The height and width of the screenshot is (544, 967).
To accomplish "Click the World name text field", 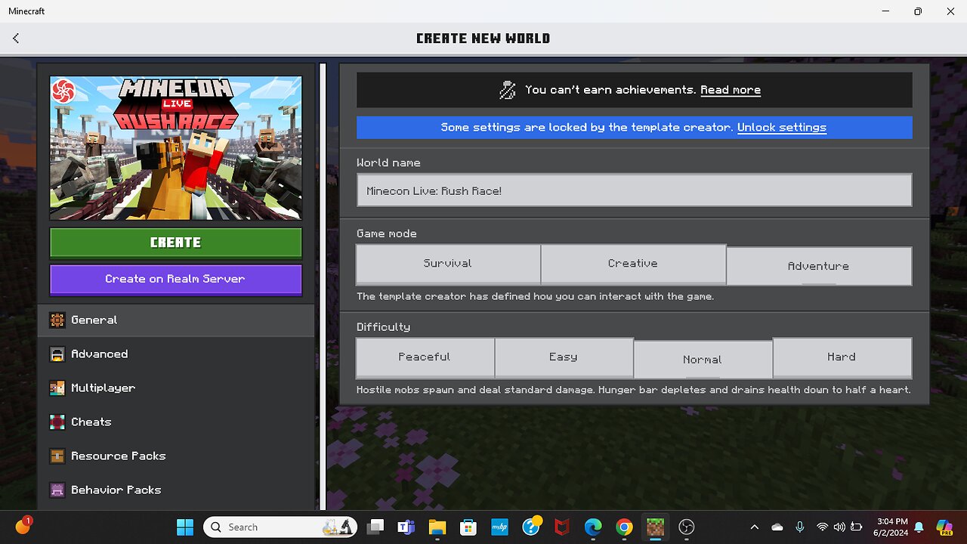I will click(634, 190).
